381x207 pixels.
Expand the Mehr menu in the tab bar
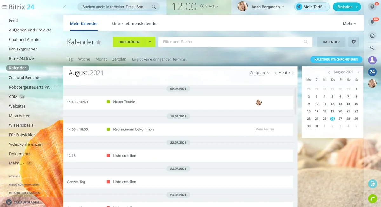(x=349, y=24)
